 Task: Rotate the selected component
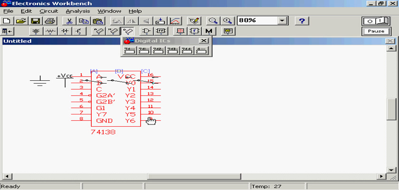(117, 21)
